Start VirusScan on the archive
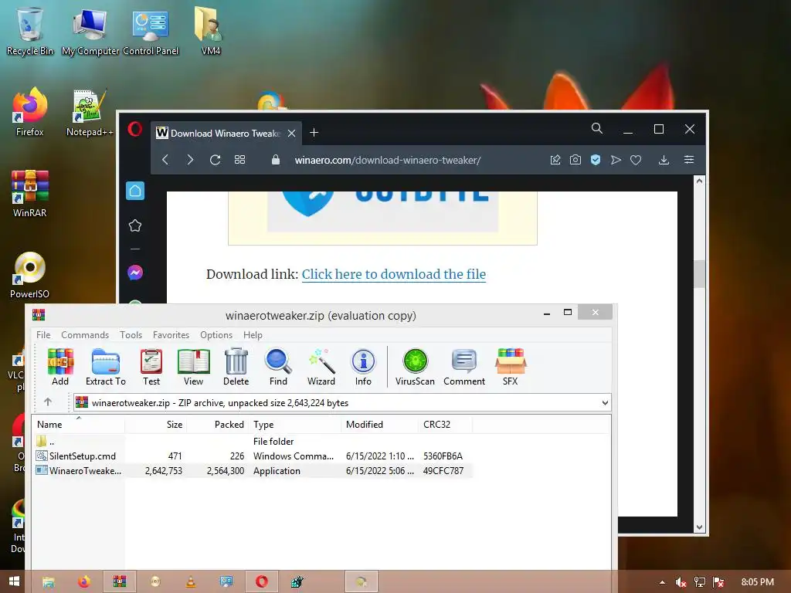Image resolution: width=791 pixels, height=593 pixels. pos(415,367)
